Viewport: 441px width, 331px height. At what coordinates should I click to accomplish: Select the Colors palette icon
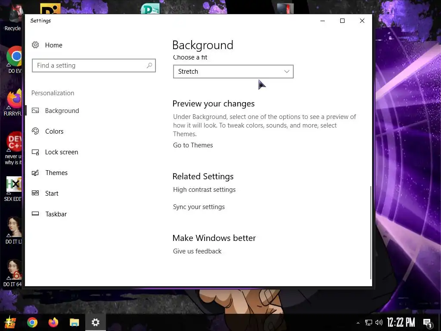(35, 131)
